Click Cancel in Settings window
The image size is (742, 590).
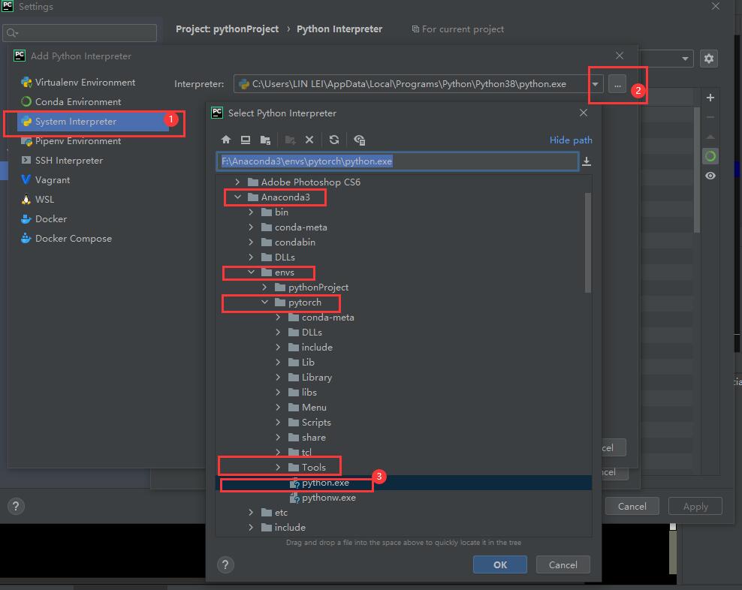(632, 506)
